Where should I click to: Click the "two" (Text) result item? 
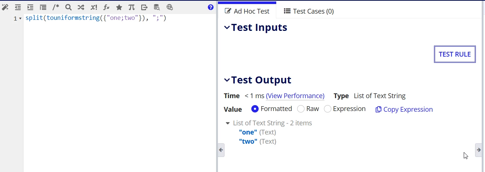coord(258,141)
